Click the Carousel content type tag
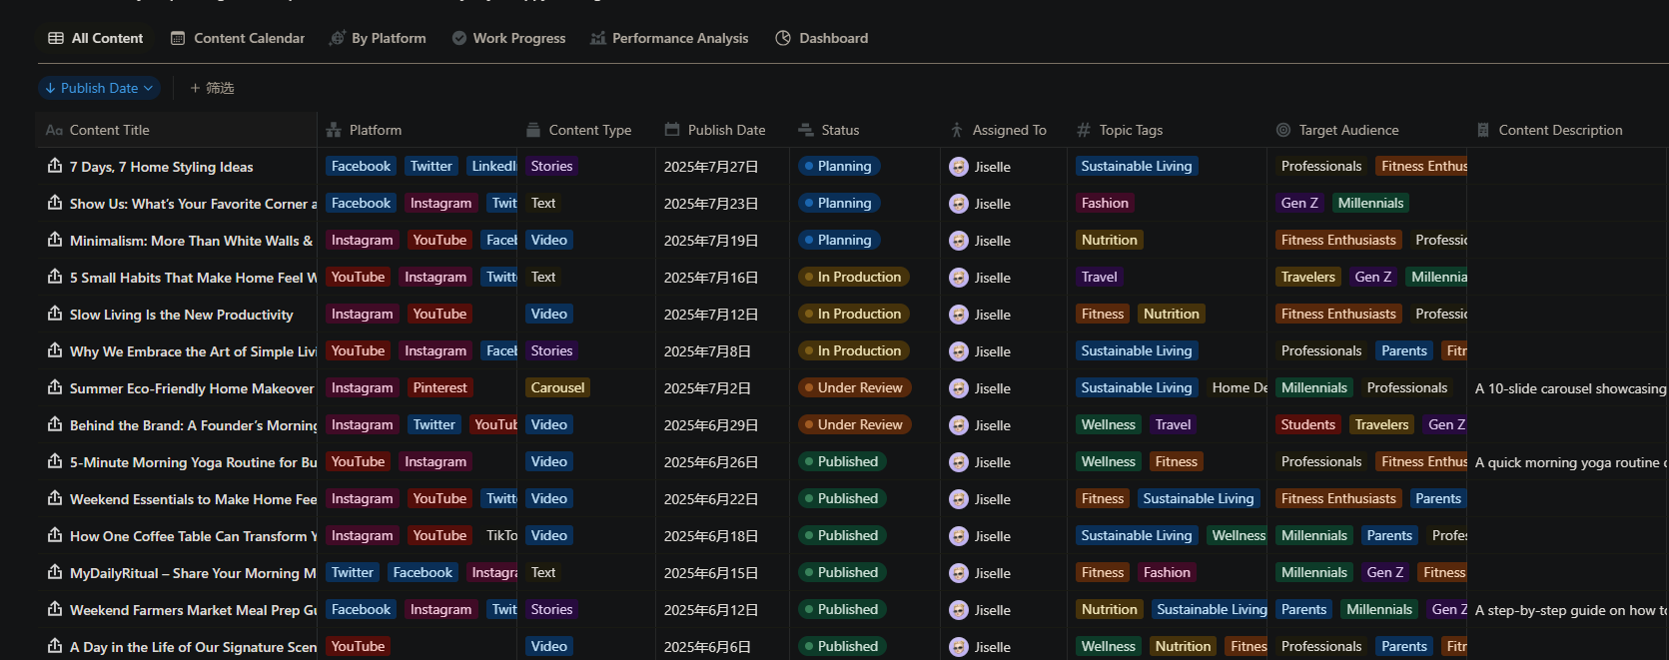 [557, 387]
